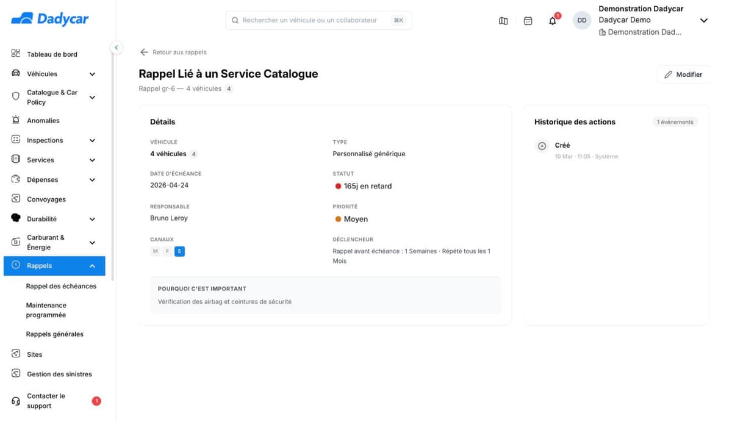The height and width of the screenshot is (422, 732).
Task: Open Rappels générales submenu item
Action: pos(55,334)
